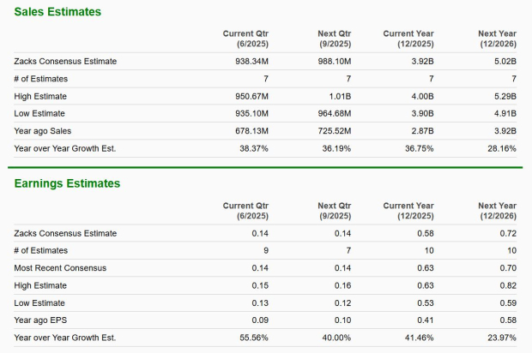Click the Sales Estimates section heading
The height and width of the screenshot is (353, 532).
tap(57, 12)
